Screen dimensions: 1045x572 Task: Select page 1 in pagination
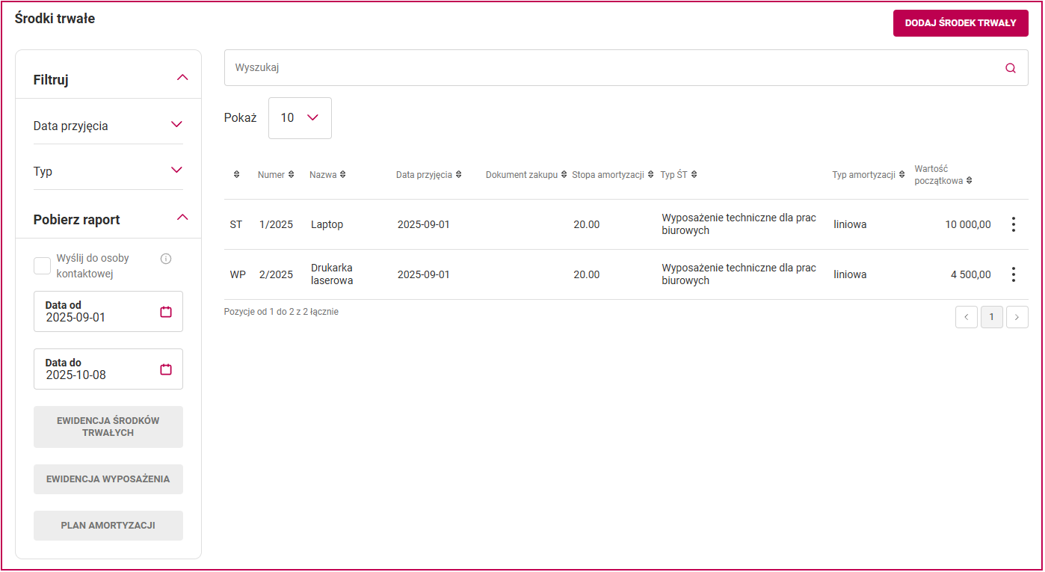(x=992, y=317)
